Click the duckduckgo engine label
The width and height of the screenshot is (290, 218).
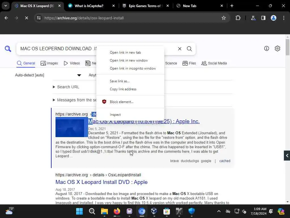point(190,161)
